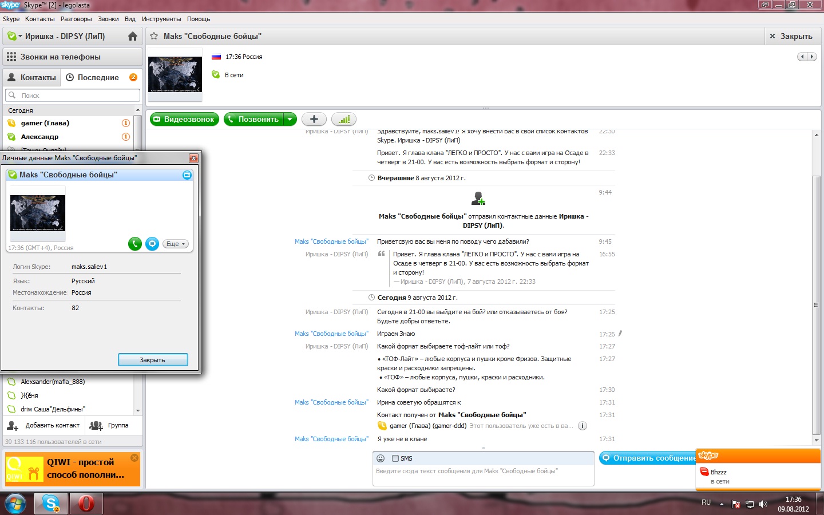The image size is (824, 515).
Task: Open the Windows Start menu
Action: 15,504
